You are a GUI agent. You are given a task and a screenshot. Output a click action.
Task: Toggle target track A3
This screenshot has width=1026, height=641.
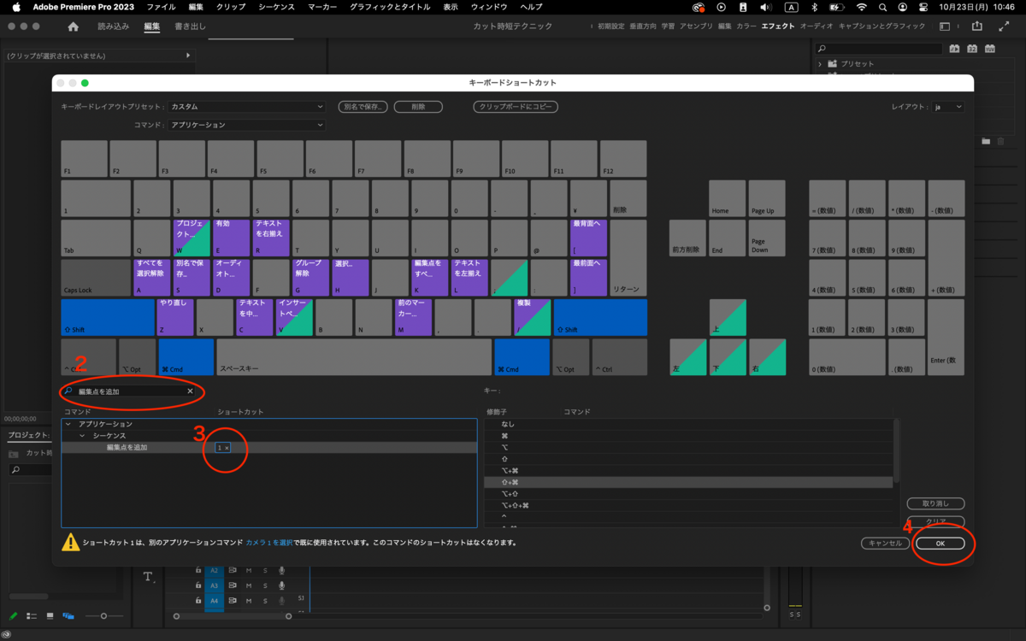point(215,585)
